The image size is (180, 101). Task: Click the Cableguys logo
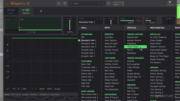tap(171, 3)
